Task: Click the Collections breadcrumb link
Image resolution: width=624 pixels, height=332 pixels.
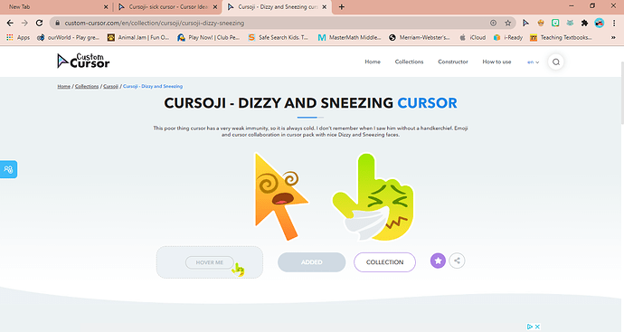Action: (87, 86)
